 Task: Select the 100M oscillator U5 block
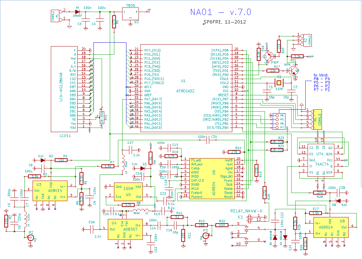point(128,191)
